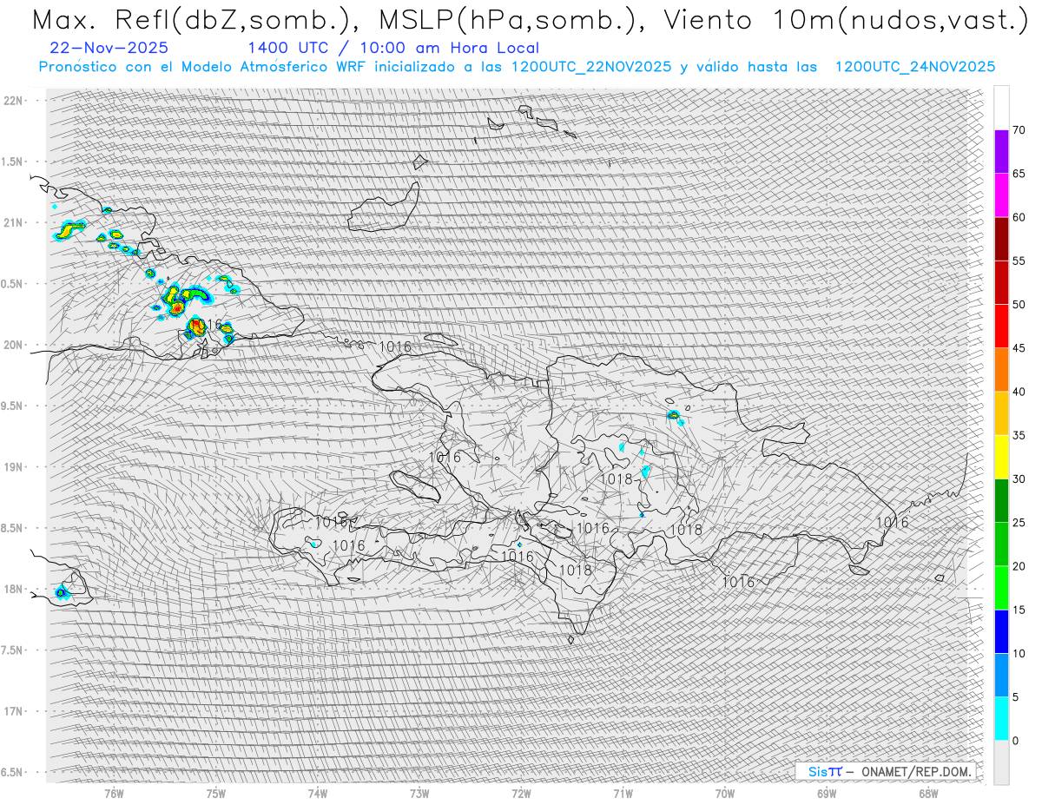
Task: Click the lightest green 15-20 dBZ swatch
Action: click(x=1001, y=588)
